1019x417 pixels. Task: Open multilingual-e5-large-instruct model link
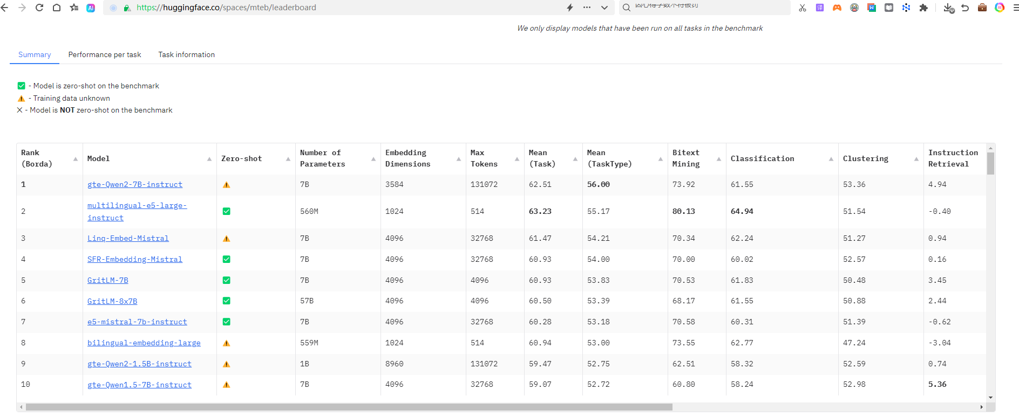tap(137, 212)
